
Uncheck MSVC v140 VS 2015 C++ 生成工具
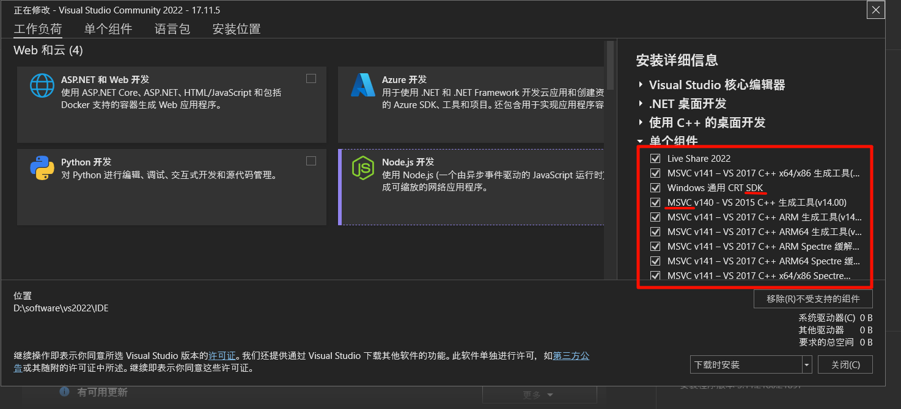[x=655, y=202]
